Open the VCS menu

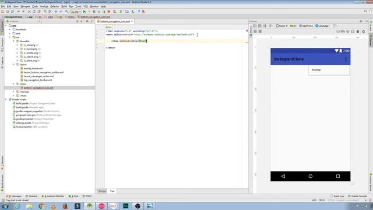[86, 6]
